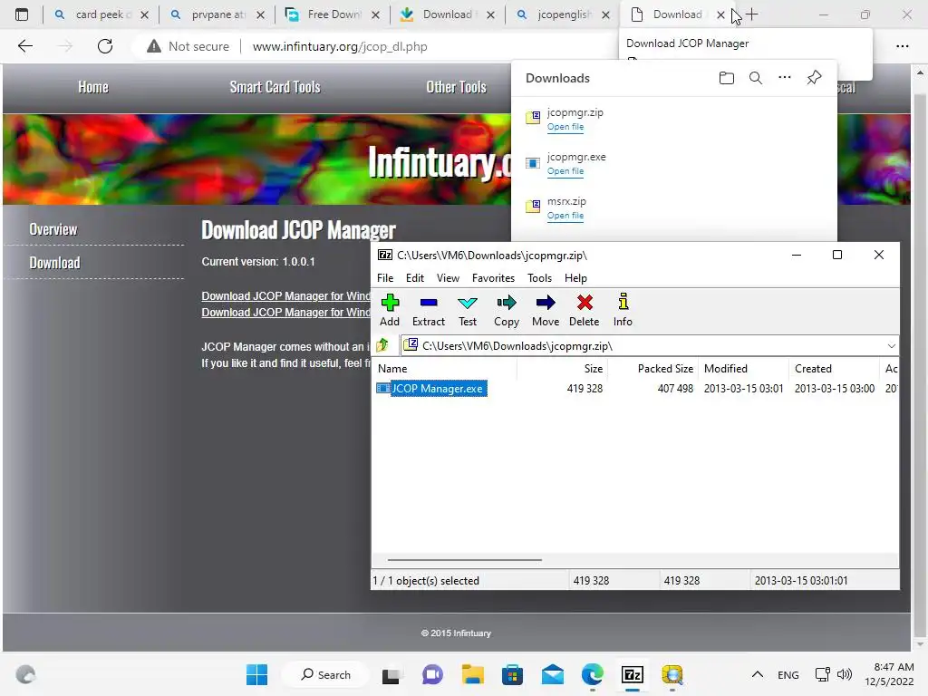
Task: Open Task View on the taskbar
Action: [391, 675]
